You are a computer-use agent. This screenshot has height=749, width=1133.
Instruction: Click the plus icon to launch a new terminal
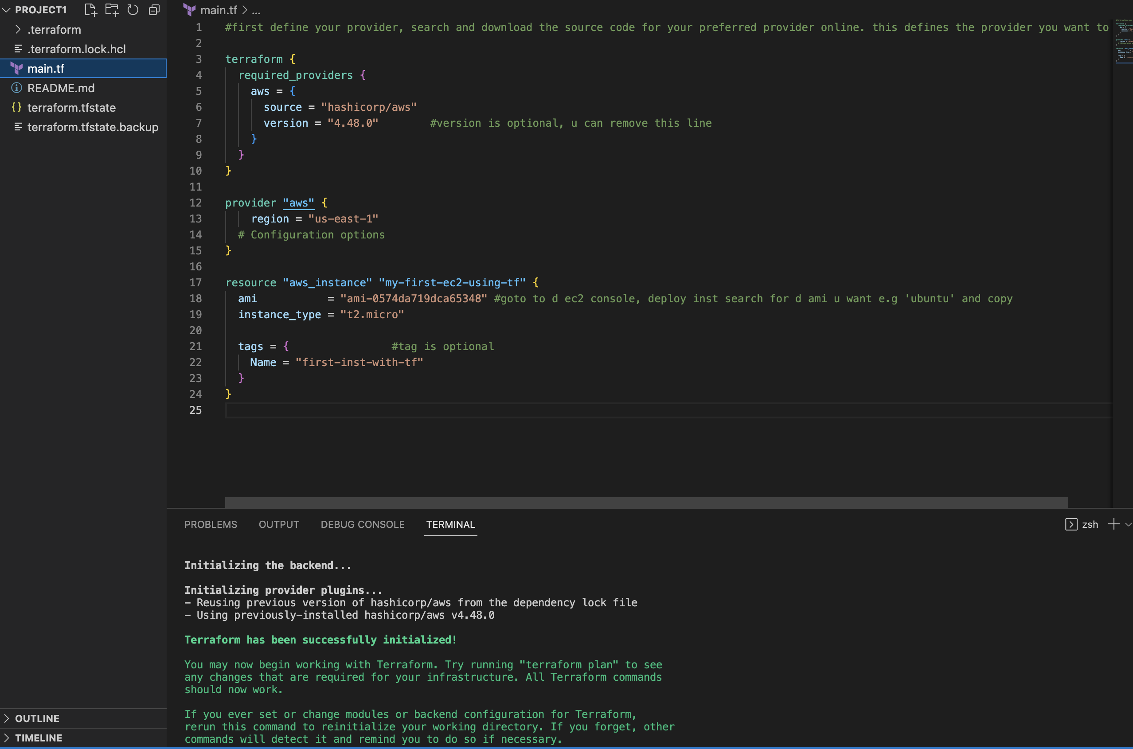point(1113,524)
